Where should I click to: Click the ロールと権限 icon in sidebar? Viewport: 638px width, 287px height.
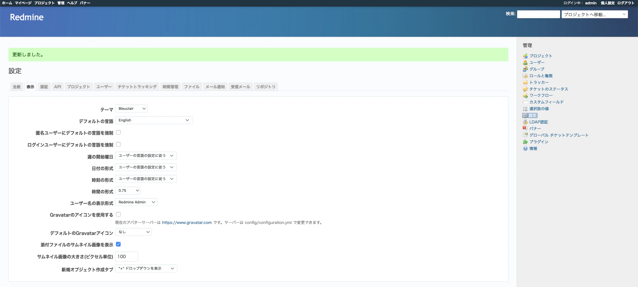[525, 76]
